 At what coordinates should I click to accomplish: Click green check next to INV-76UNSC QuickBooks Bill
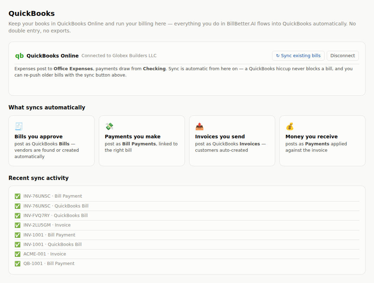click(x=17, y=206)
